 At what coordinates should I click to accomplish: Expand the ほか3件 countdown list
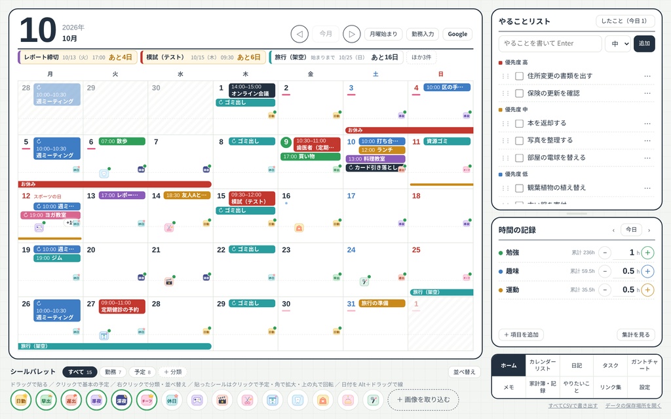pyautogui.click(x=421, y=58)
